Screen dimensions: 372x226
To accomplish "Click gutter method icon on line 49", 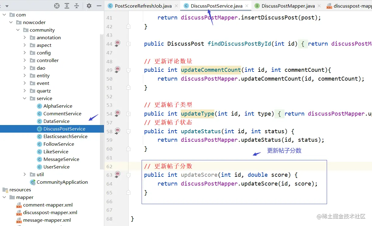I will (x=117, y=69).
